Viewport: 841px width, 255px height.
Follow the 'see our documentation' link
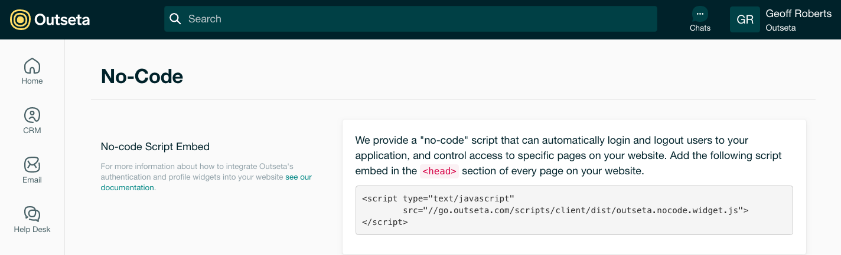(206, 182)
